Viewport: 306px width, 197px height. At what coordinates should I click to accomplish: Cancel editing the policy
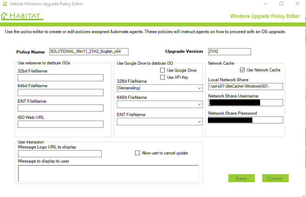[275, 178]
